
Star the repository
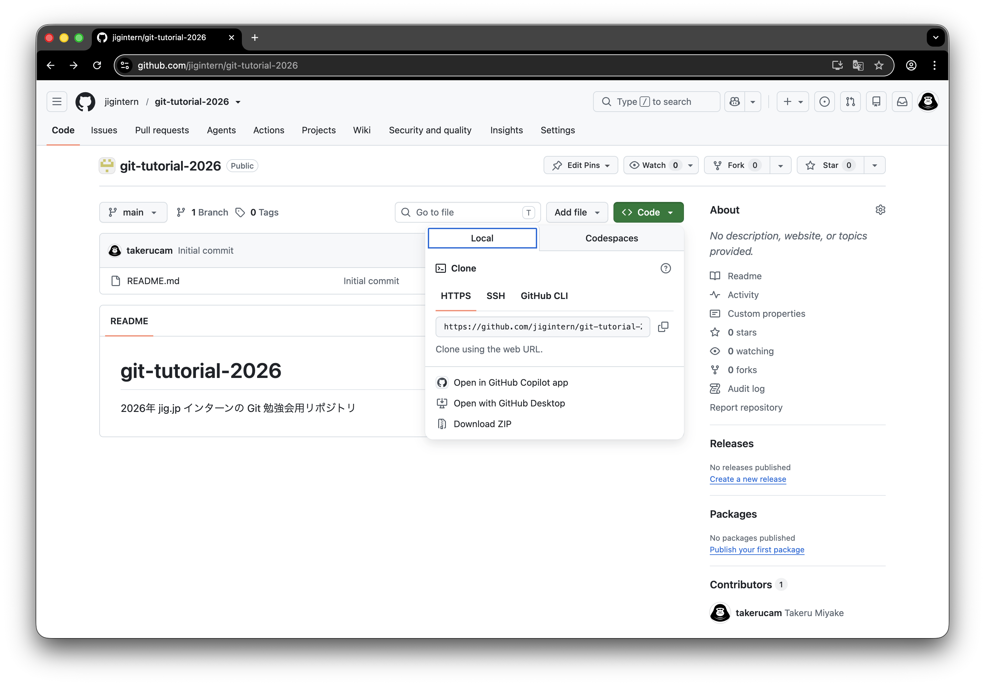coord(830,165)
